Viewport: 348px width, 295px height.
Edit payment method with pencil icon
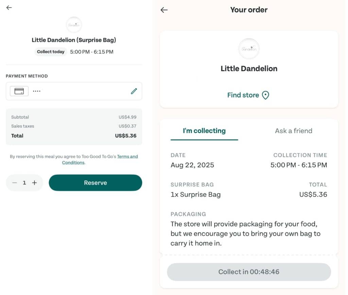click(x=134, y=91)
